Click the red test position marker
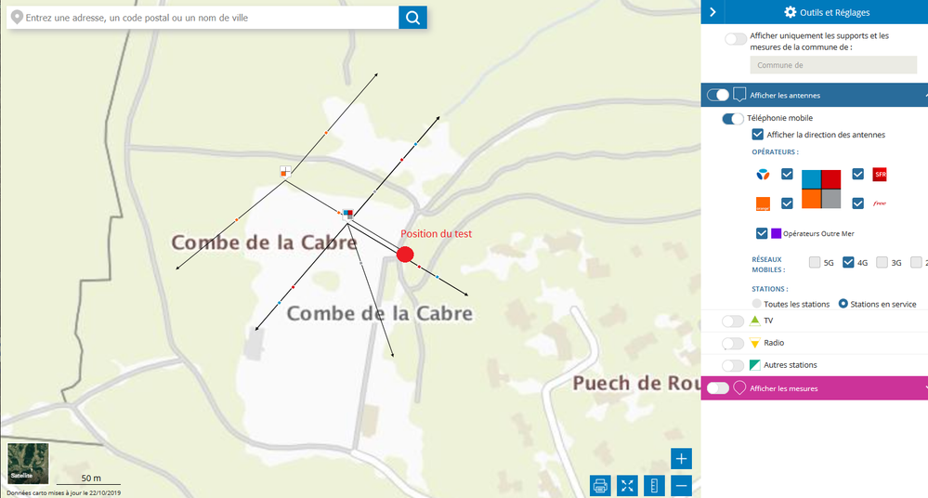 pyautogui.click(x=405, y=255)
